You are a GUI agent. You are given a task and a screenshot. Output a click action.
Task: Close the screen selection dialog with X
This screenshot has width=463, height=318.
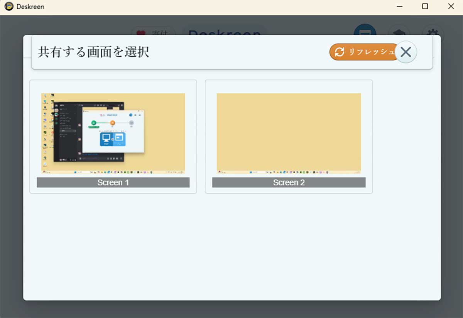coord(406,52)
